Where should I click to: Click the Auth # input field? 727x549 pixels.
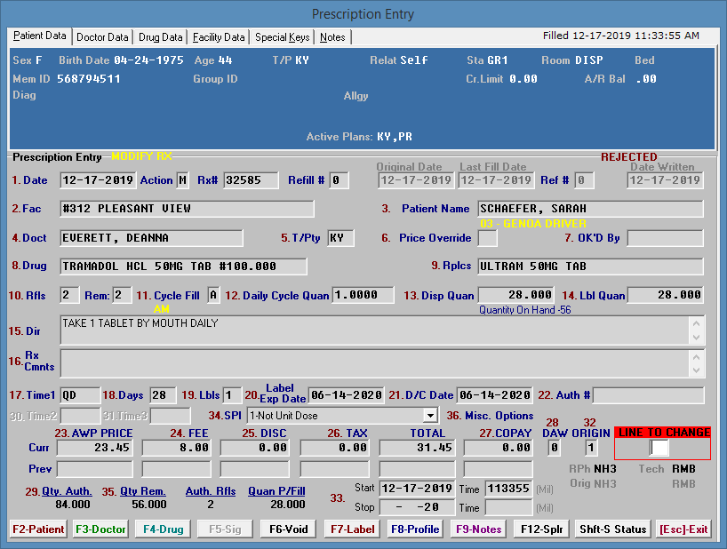(650, 394)
